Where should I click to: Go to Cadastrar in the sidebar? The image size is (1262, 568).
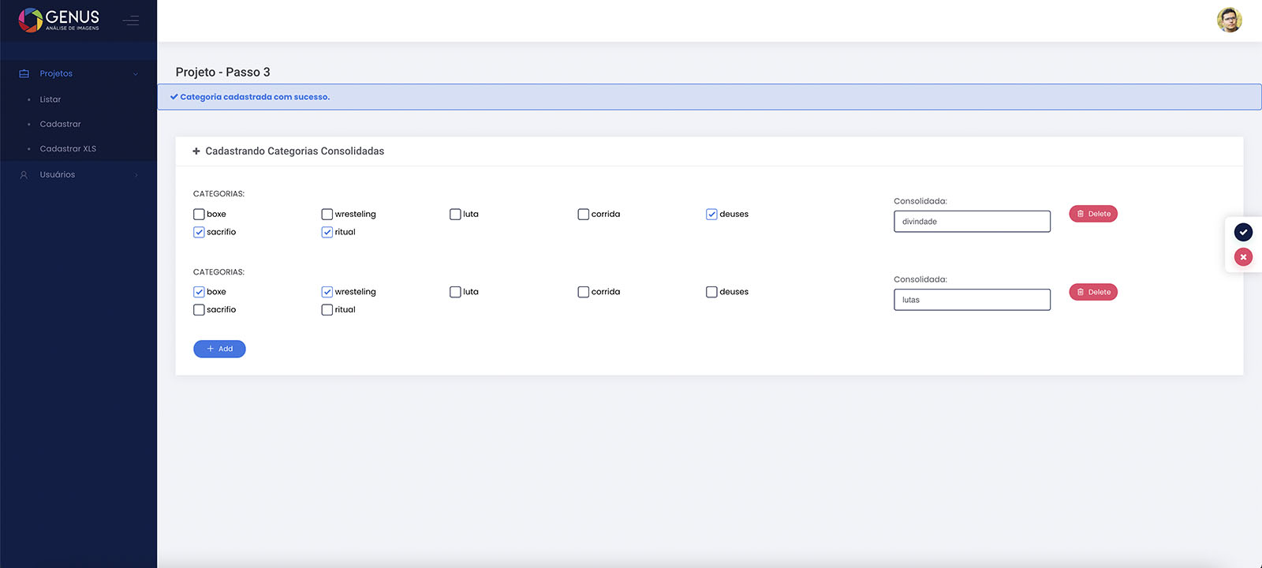[60, 124]
